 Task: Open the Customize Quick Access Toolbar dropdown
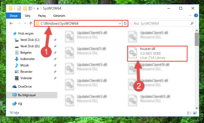[x=38, y=9]
